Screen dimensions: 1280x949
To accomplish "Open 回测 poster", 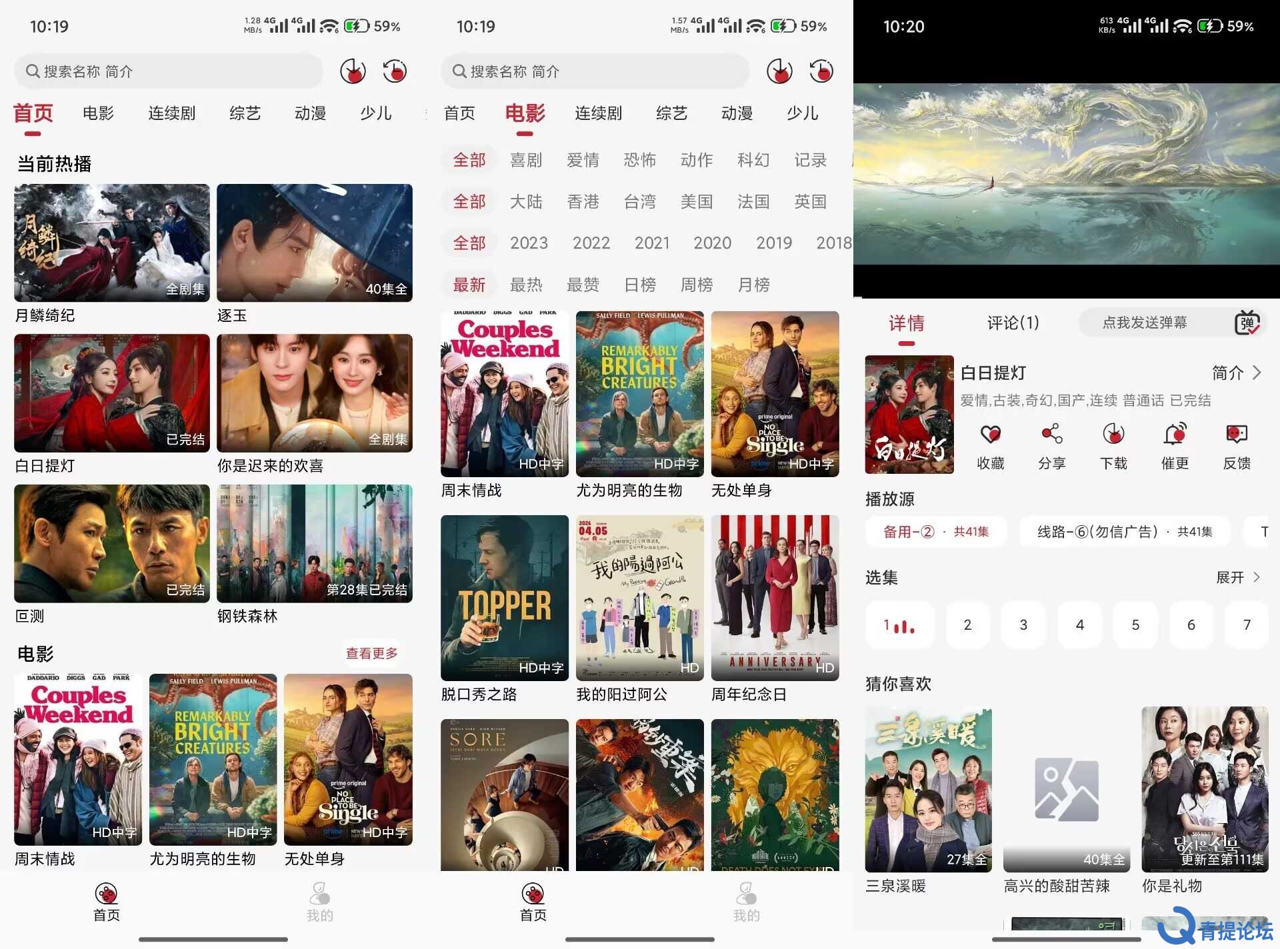I will tap(112, 544).
